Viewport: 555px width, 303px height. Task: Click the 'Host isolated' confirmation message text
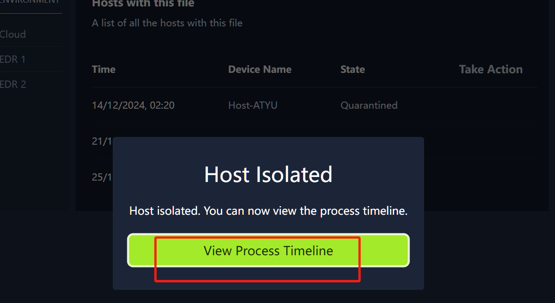(x=268, y=211)
